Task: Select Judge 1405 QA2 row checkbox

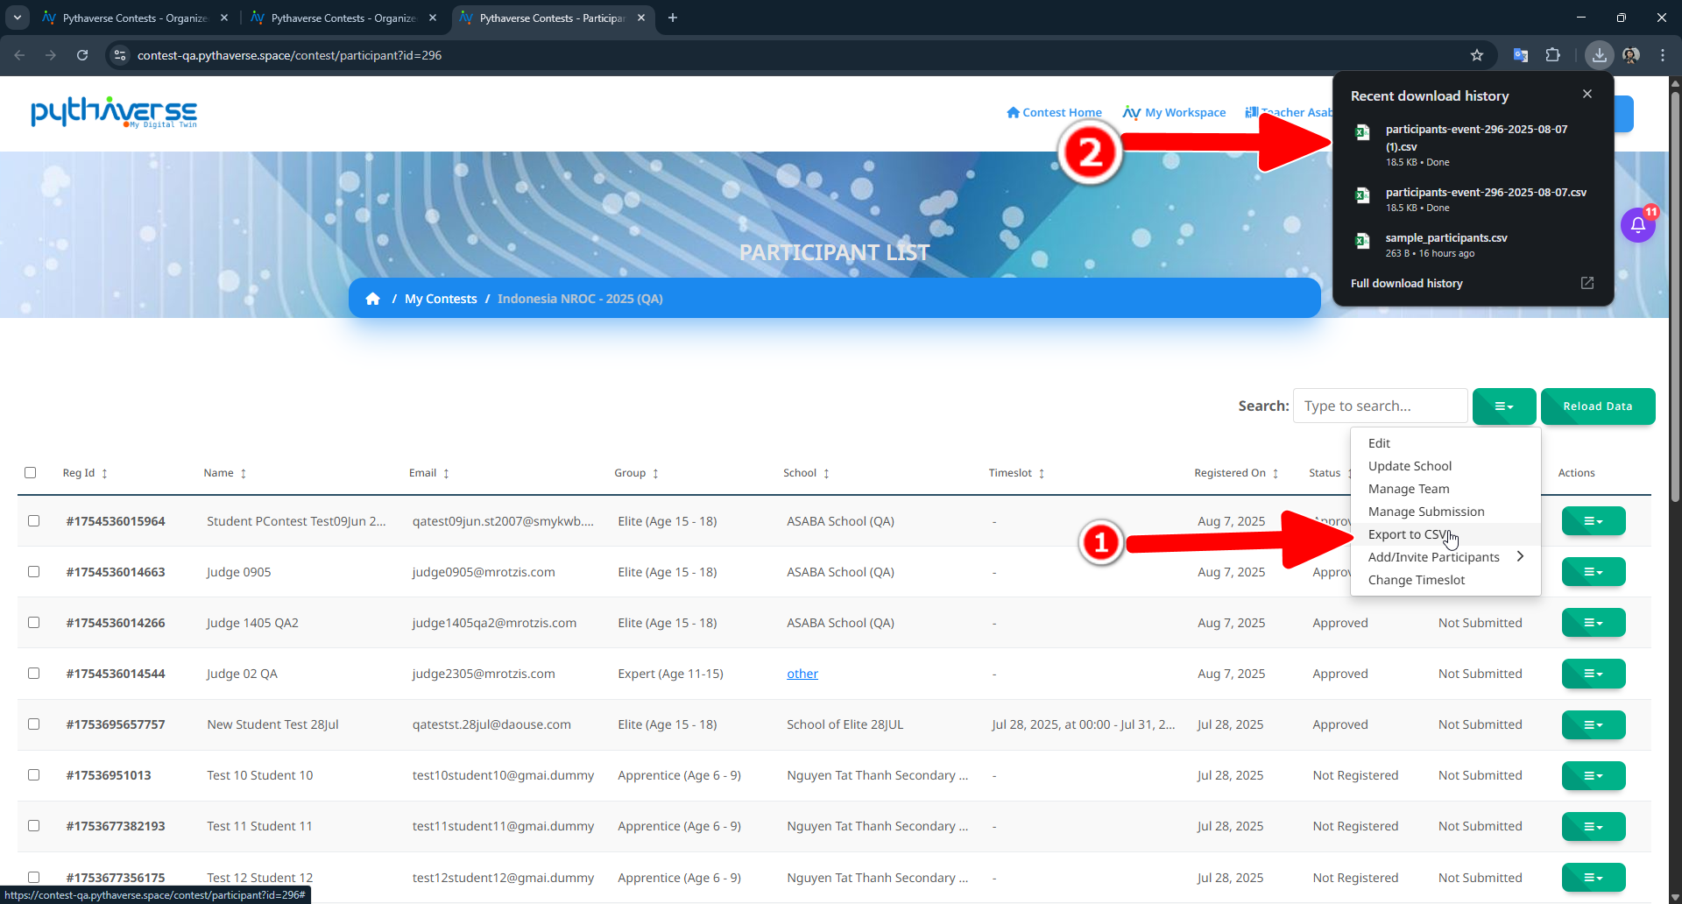Action: (x=34, y=622)
